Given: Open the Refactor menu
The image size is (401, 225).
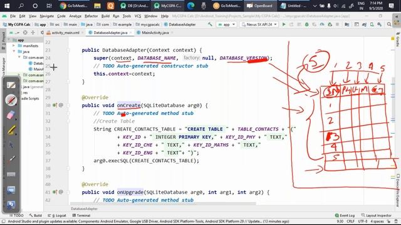Looking at the screenshot, I should point(91,16).
